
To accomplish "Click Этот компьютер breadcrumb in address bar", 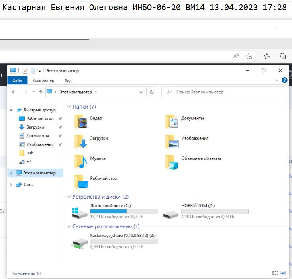I will (x=76, y=92).
